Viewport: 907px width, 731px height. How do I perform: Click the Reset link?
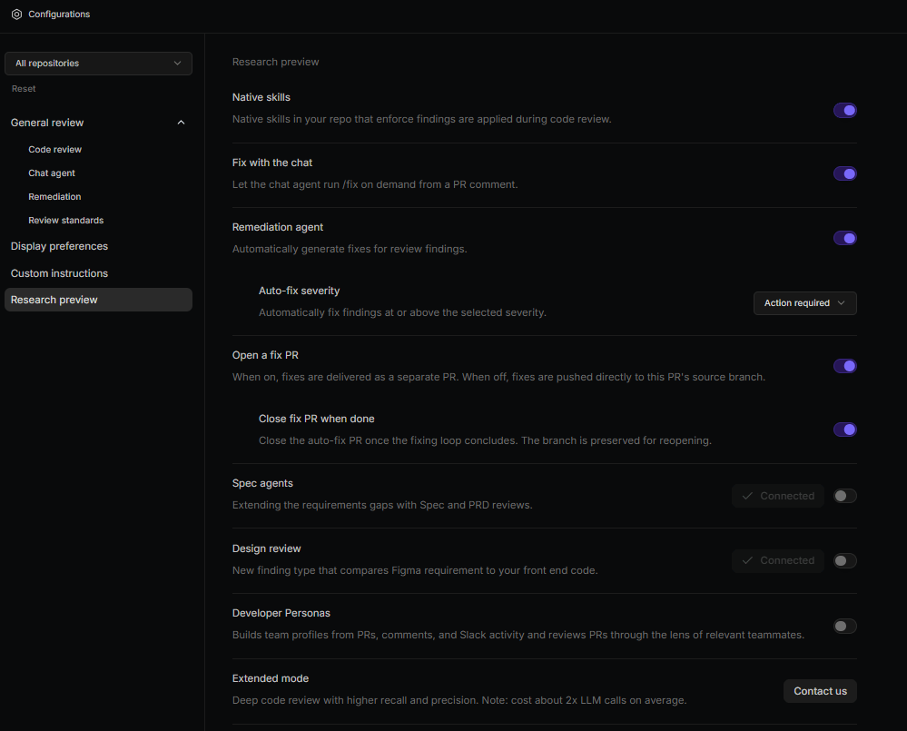24,88
